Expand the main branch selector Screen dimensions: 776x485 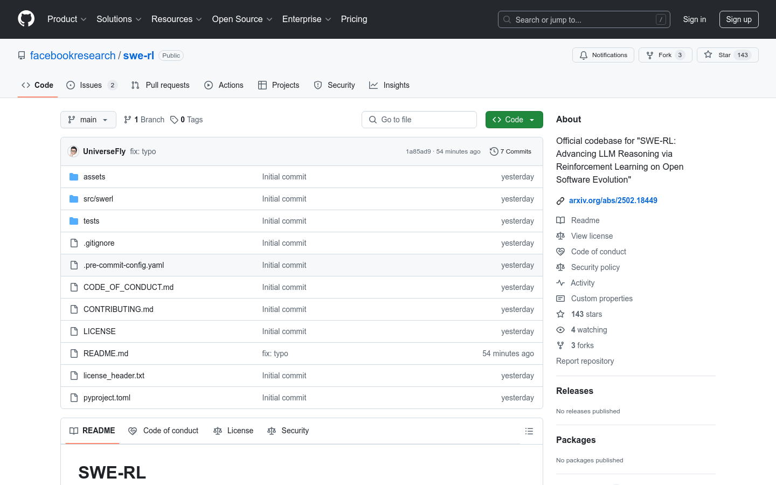coord(88,120)
